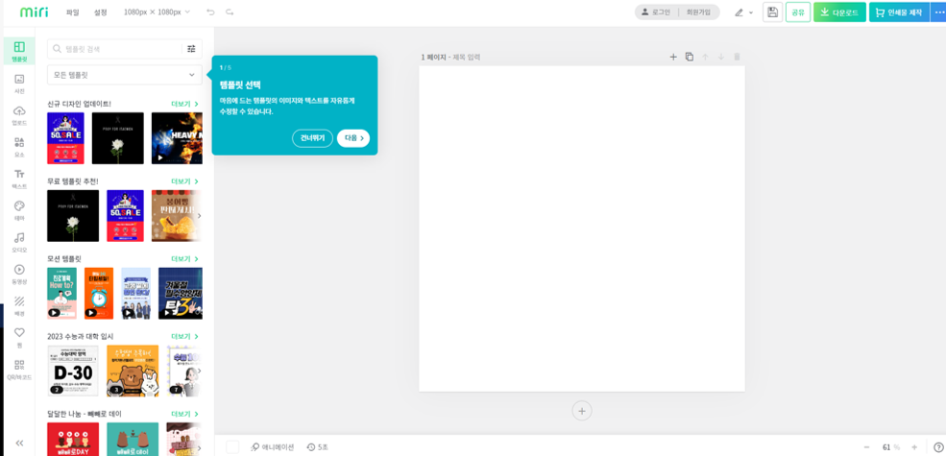Click the 공유 share button
The height and width of the screenshot is (456, 946).
[x=797, y=12]
